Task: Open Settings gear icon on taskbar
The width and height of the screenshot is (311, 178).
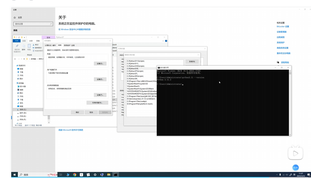Action: [x=95, y=175]
